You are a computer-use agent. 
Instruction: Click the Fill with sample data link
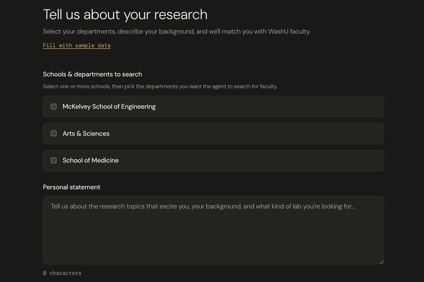76,45
